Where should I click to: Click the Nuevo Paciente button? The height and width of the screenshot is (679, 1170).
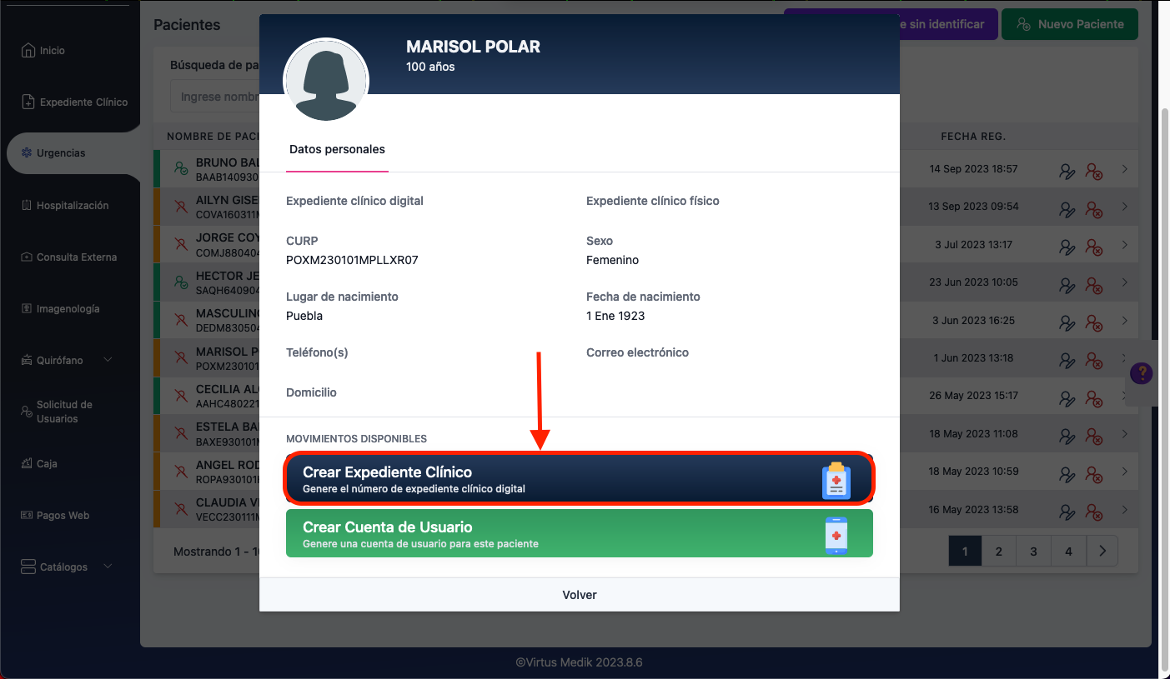(1069, 25)
